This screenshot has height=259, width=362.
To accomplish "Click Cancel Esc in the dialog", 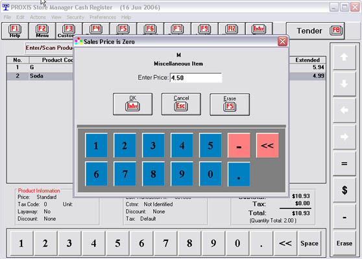I will (x=181, y=104).
